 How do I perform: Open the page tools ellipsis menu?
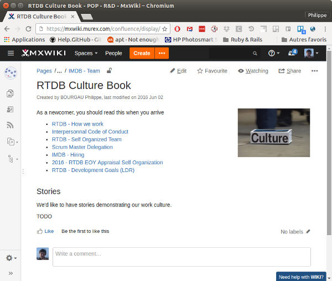(x=314, y=71)
